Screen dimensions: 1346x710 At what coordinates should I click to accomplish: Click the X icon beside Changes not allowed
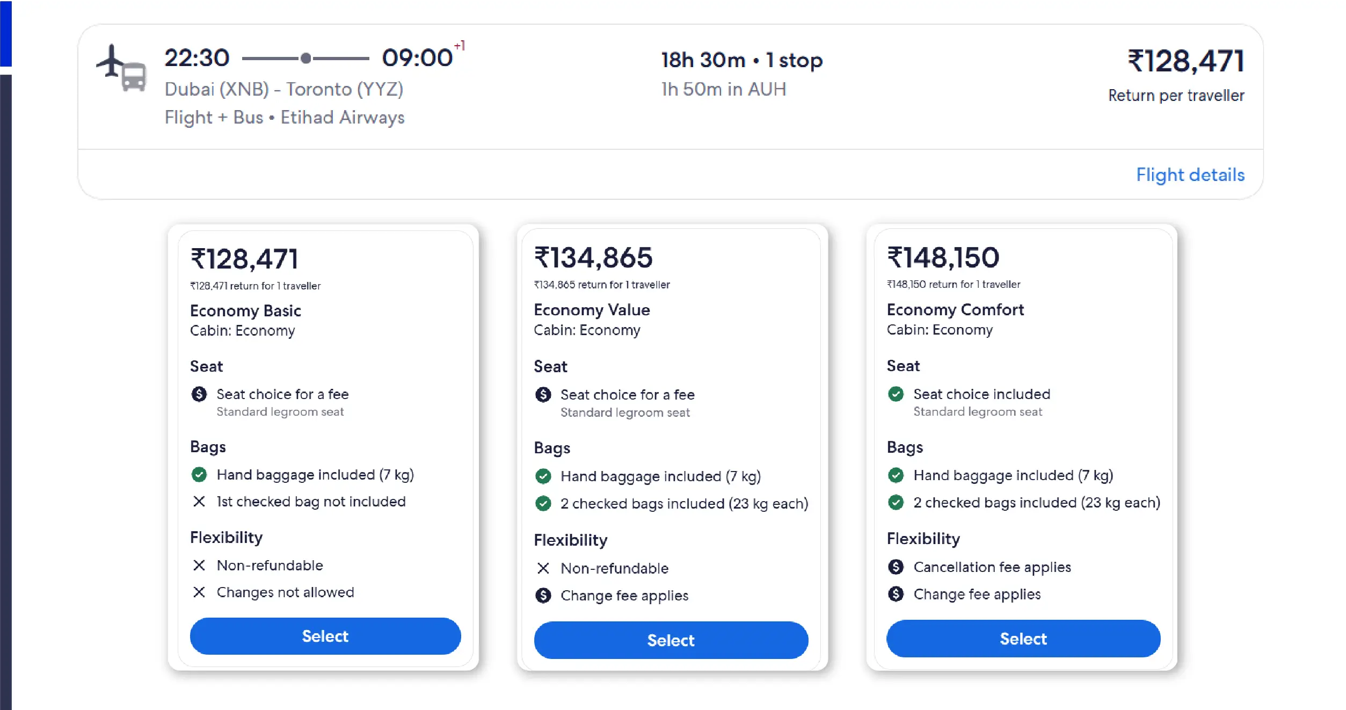(x=199, y=592)
